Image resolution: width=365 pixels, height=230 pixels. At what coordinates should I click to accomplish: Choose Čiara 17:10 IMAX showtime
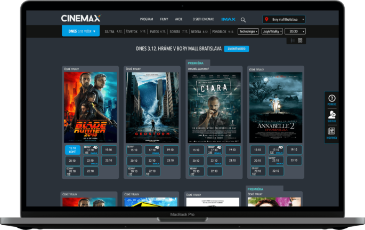(214, 150)
